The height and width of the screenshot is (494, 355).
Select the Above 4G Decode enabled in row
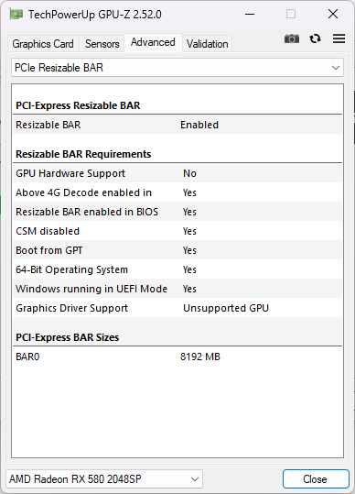point(177,192)
